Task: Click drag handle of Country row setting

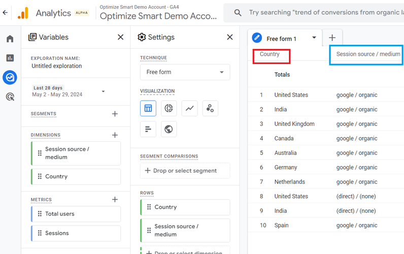Action: (149, 207)
